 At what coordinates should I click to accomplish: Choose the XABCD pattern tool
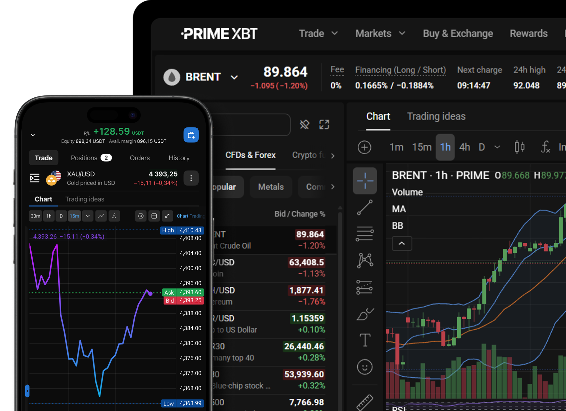point(365,260)
